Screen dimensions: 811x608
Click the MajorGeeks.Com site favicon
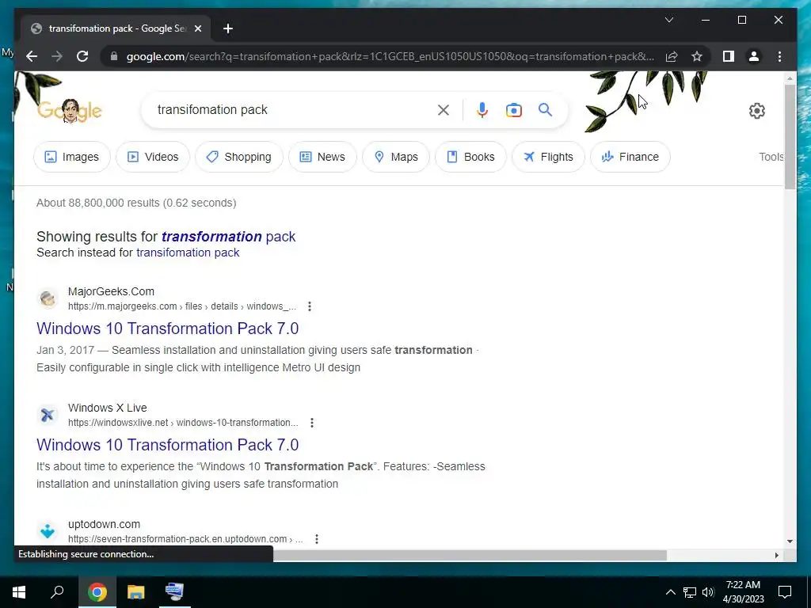[x=48, y=298]
